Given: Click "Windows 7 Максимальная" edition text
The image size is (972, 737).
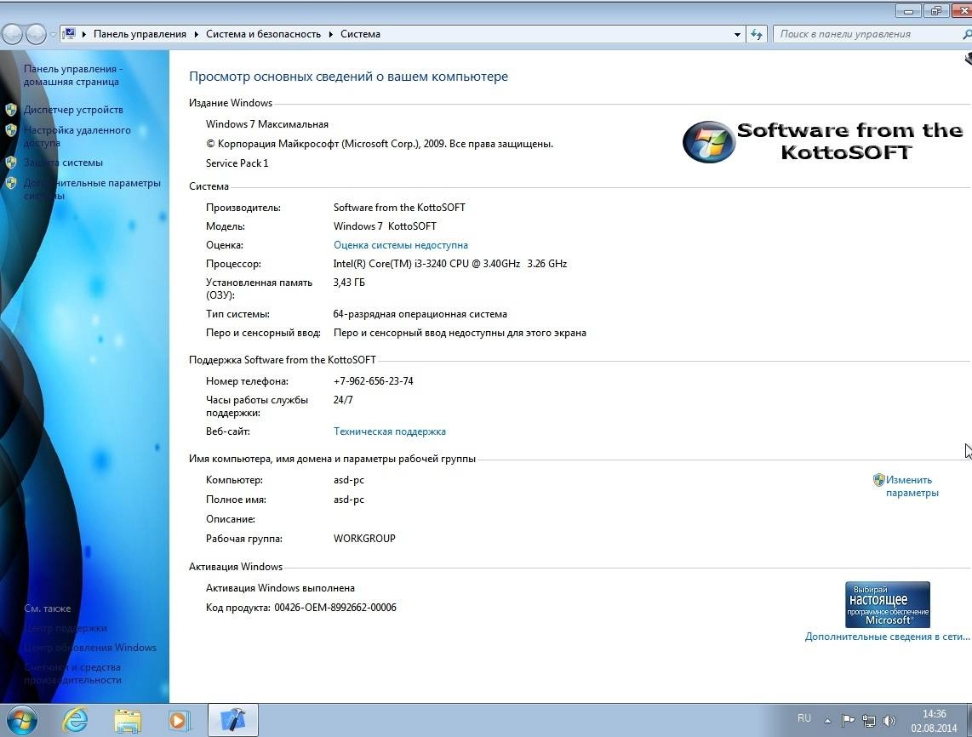Looking at the screenshot, I should click(267, 124).
